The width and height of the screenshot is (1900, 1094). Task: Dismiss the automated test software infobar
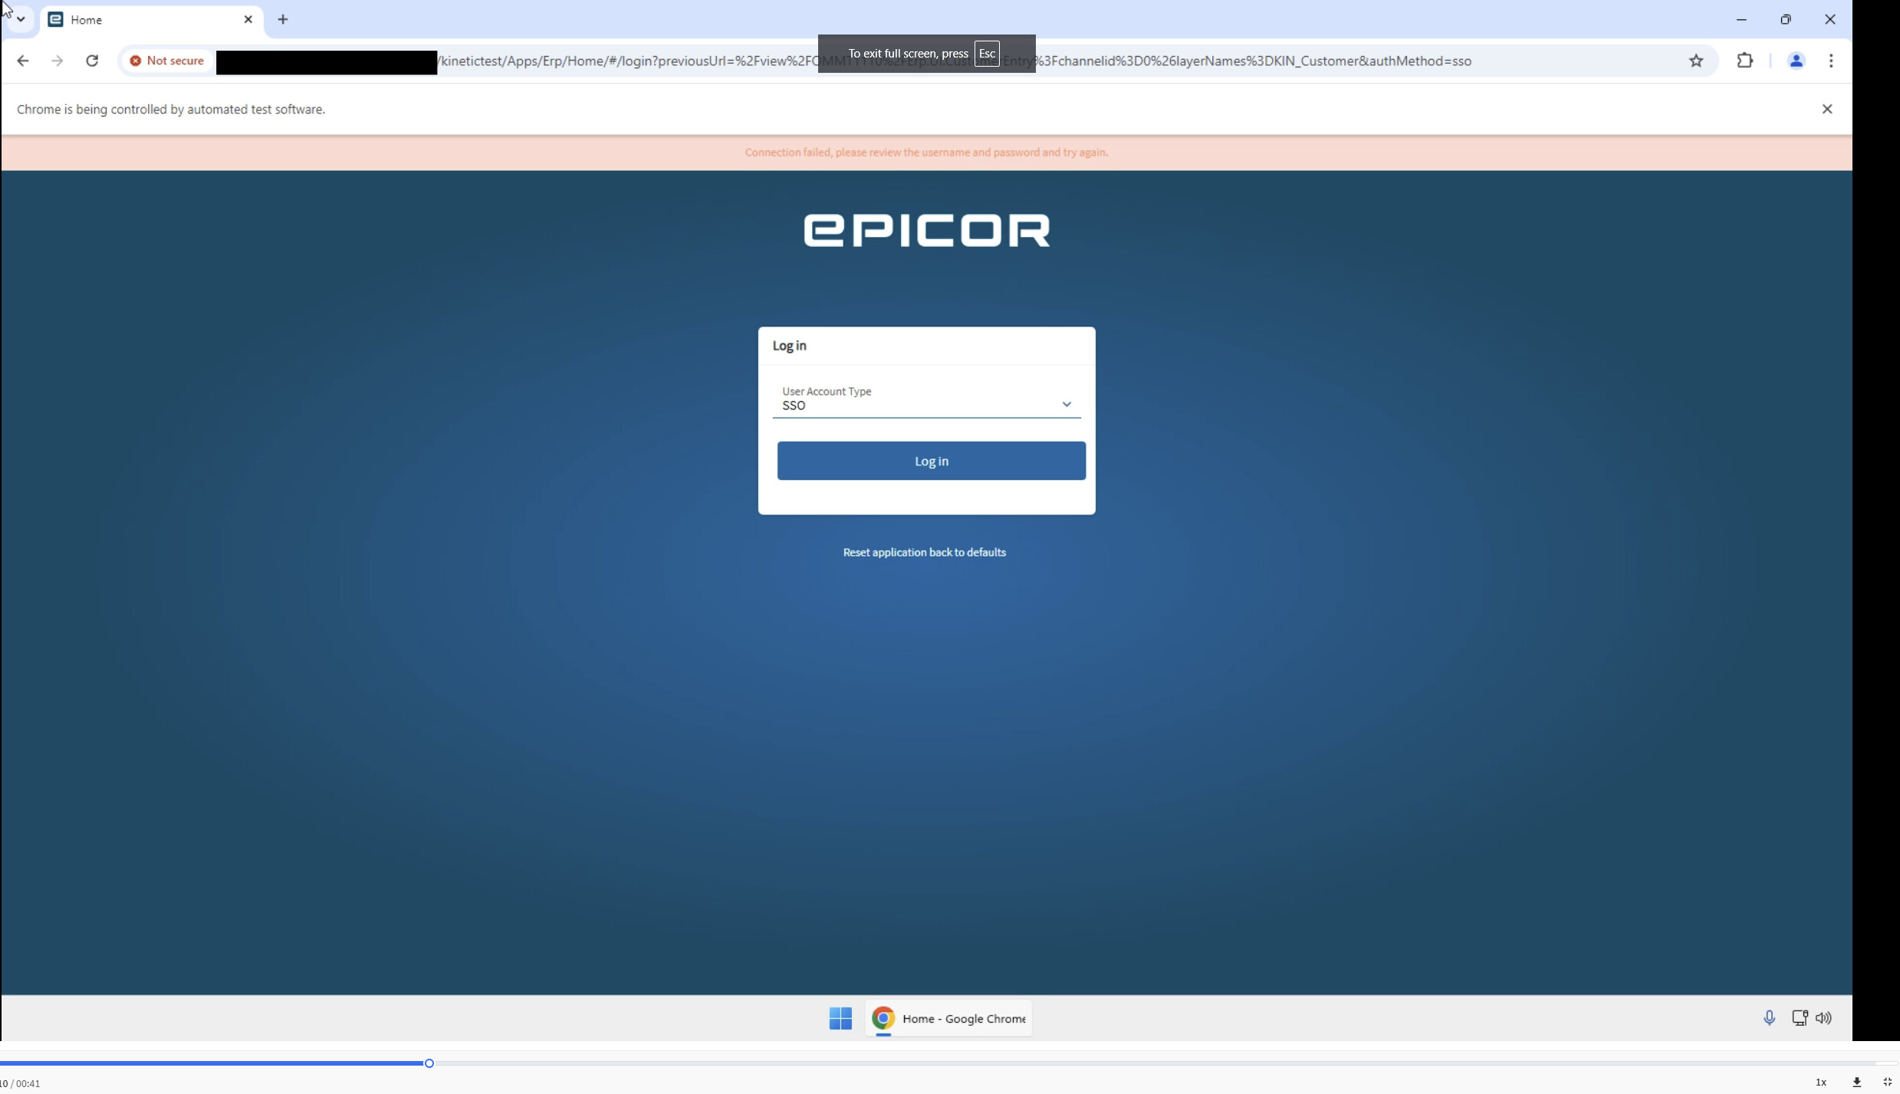click(x=1827, y=109)
